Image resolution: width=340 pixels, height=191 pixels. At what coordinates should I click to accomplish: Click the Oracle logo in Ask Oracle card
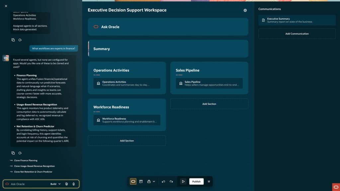[x=96, y=27]
